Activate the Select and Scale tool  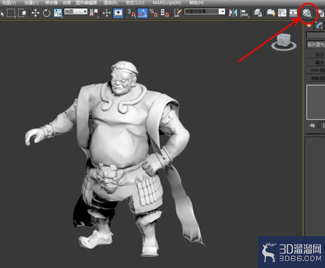click(x=58, y=13)
